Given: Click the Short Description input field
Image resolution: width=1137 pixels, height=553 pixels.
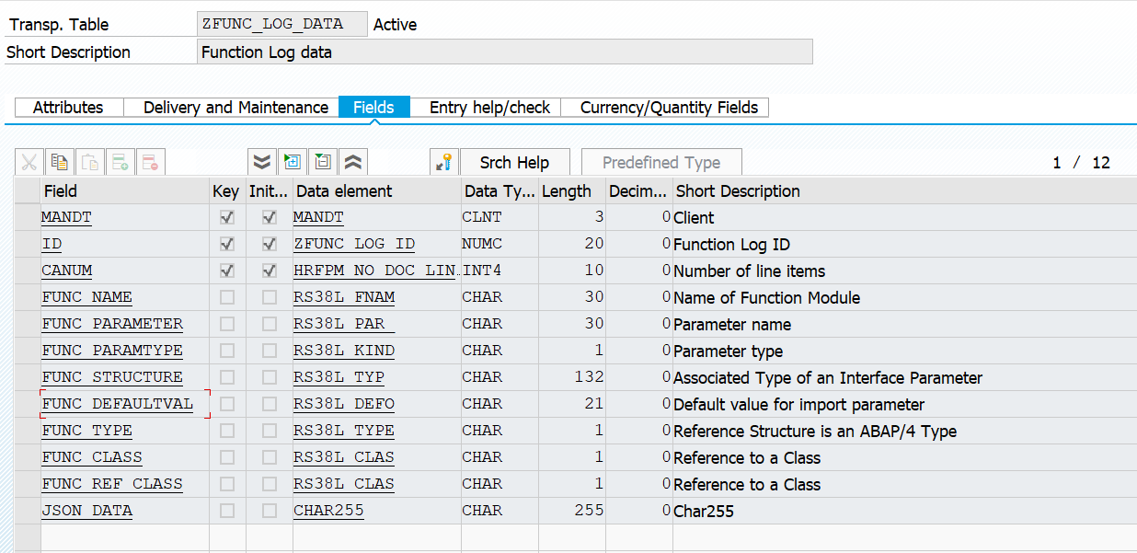Looking at the screenshot, I should (505, 52).
